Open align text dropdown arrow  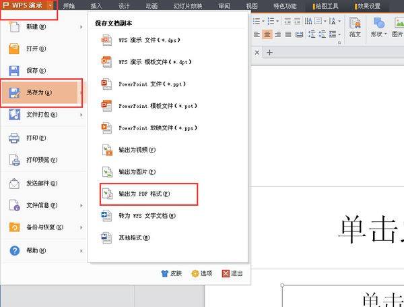[325, 21]
